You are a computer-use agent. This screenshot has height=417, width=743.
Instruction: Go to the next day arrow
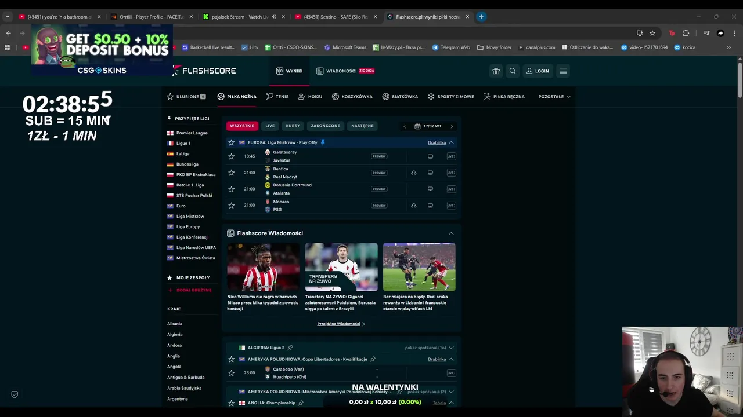click(x=452, y=126)
